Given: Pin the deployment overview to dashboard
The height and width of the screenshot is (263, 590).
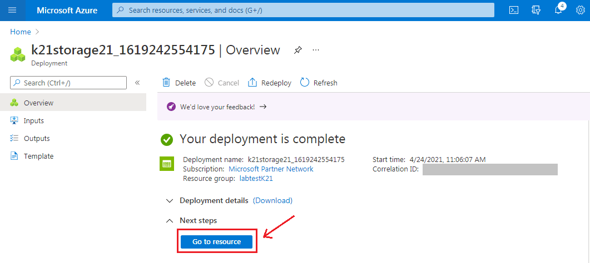Looking at the screenshot, I should click(x=298, y=50).
